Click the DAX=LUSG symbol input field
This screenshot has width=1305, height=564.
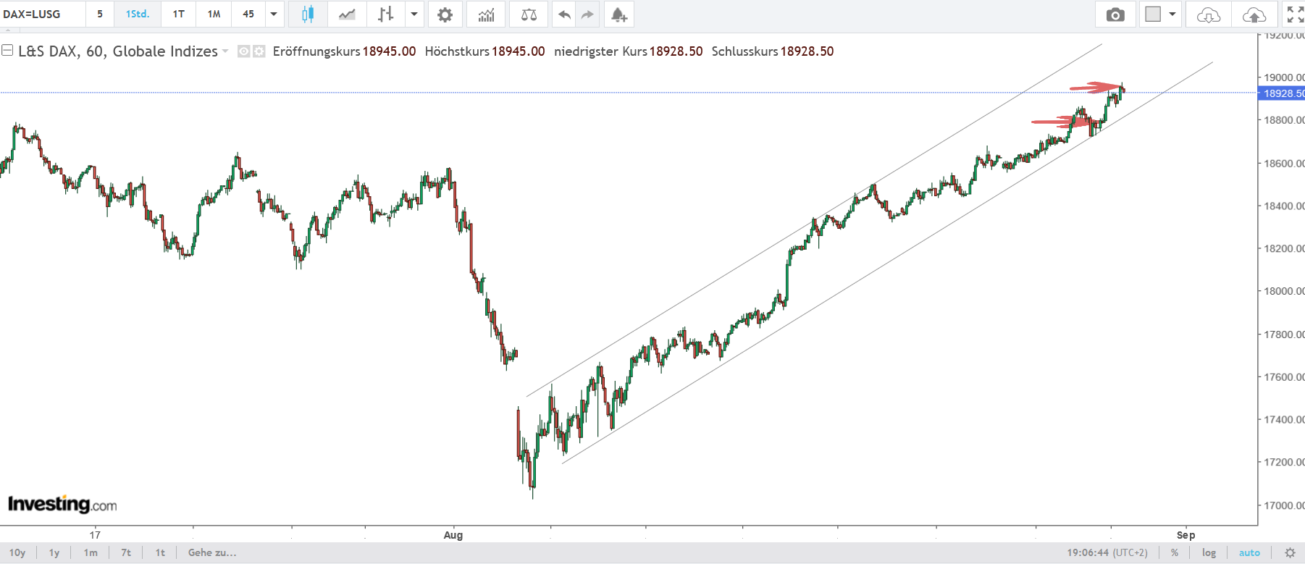(42, 14)
